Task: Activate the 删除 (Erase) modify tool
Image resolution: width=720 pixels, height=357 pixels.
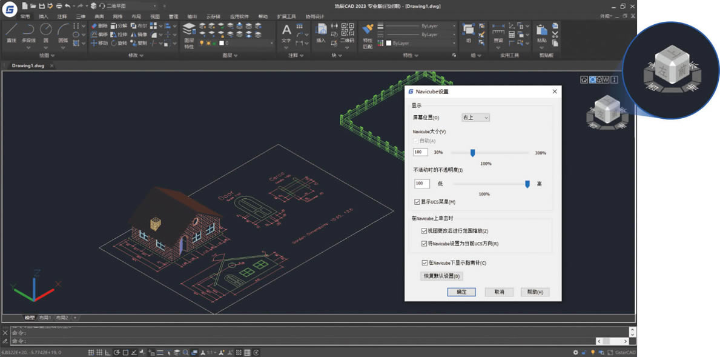Action: coord(101,26)
